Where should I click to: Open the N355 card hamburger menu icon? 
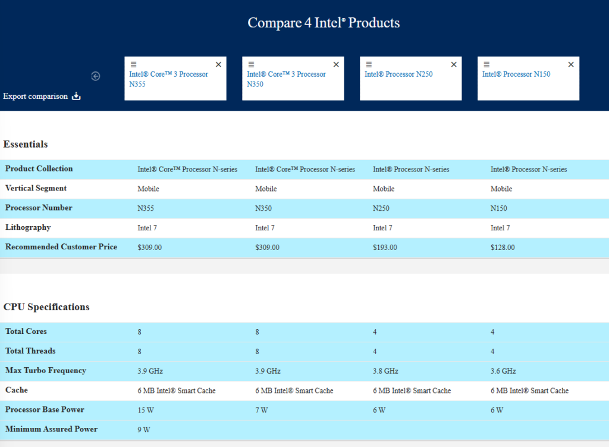134,64
